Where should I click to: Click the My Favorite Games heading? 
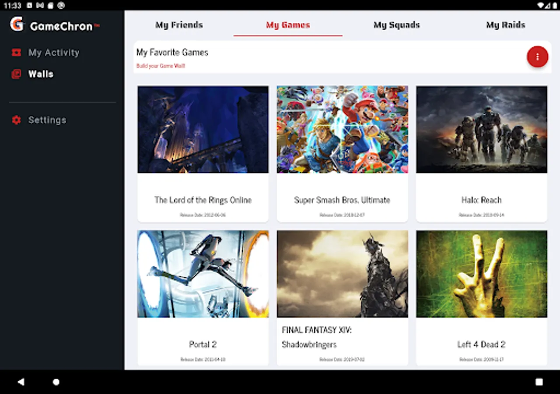pyautogui.click(x=172, y=53)
